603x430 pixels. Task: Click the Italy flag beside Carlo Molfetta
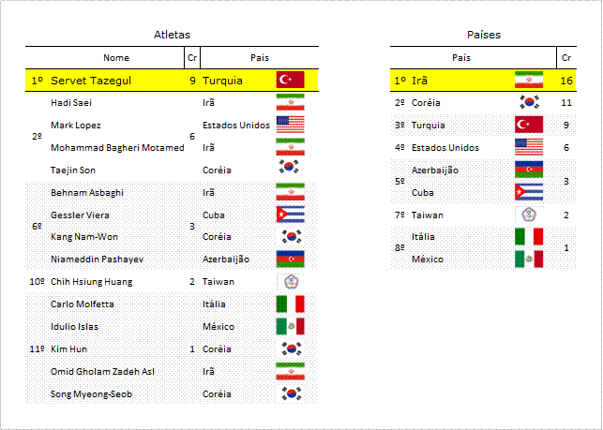click(x=291, y=304)
